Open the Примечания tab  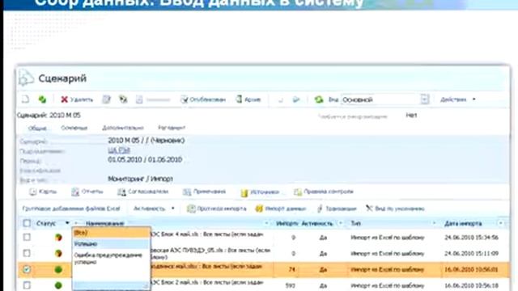click(204, 192)
